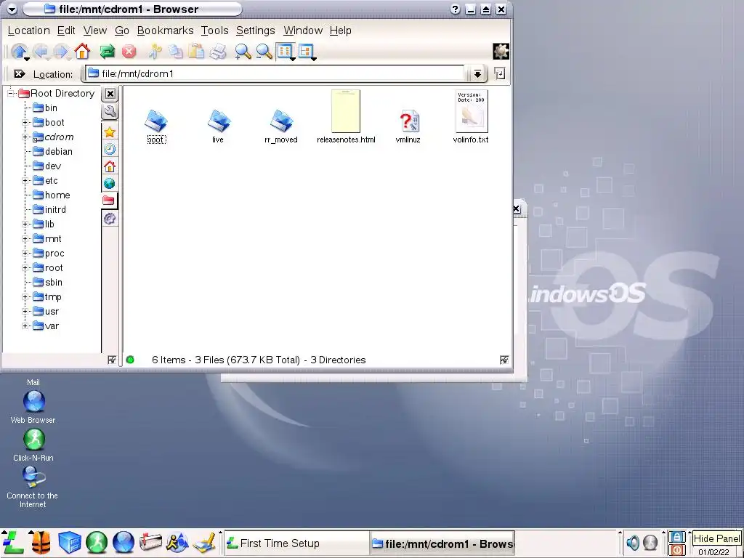Switch sidebar to Network globe tab
Image resolution: width=744 pixels, height=558 pixels.
(110, 183)
